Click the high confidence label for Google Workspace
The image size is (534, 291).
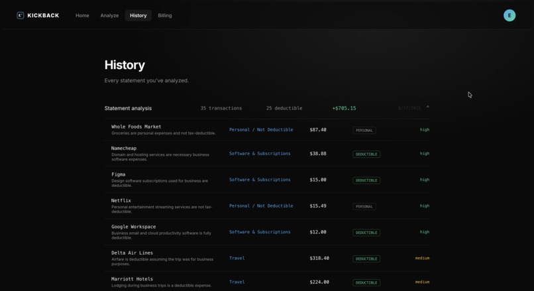(424, 232)
